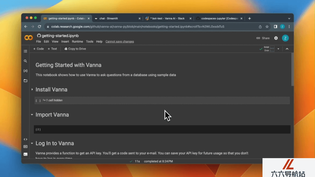
Task: Switch to the codespaces-jupyter tab
Action: (x=219, y=18)
